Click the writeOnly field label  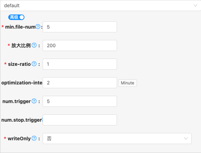point(19,139)
